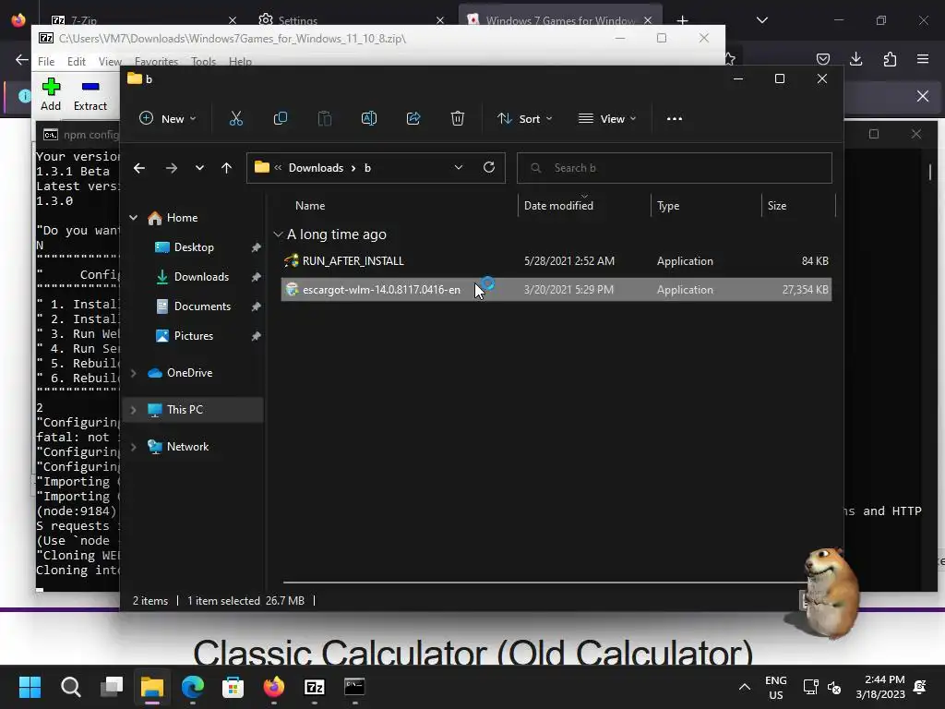Select Desktop in the navigation pane
Image resolution: width=945 pixels, height=709 pixels.
click(x=194, y=247)
